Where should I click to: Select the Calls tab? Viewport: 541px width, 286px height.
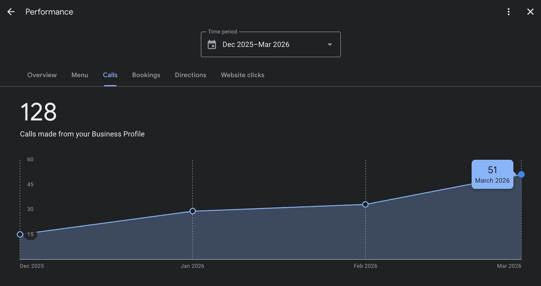pyautogui.click(x=110, y=75)
